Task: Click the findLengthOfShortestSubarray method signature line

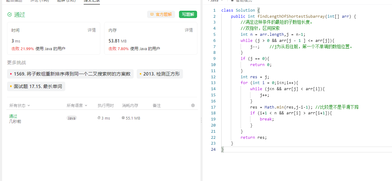Action: [293, 16]
